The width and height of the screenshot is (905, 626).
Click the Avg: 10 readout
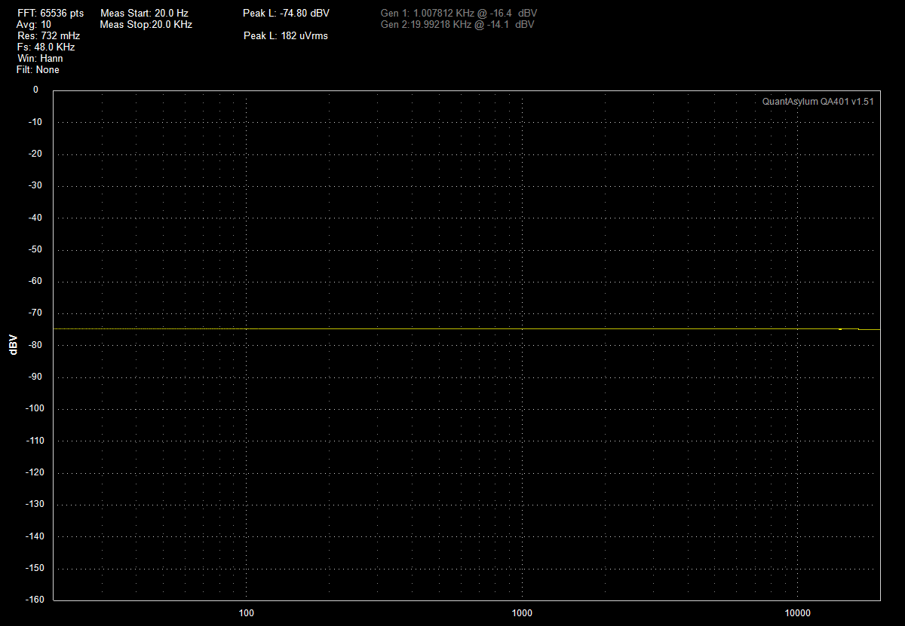pos(34,25)
